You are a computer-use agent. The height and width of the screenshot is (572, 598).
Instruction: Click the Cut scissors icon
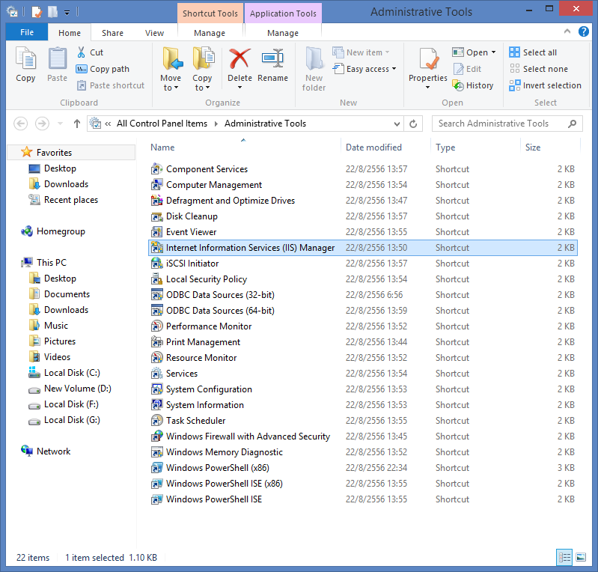81,52
